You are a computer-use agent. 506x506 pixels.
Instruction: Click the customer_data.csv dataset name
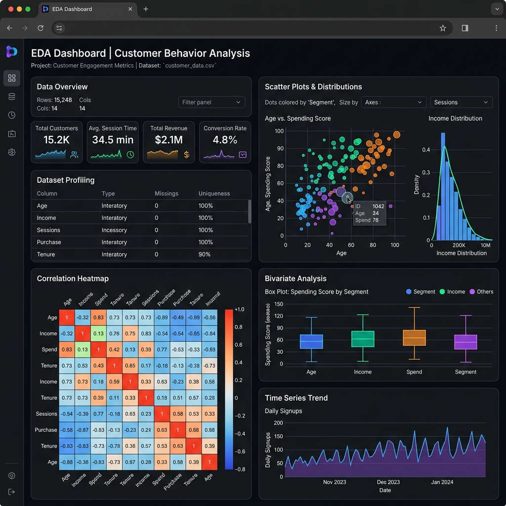[x=190, y=66]
